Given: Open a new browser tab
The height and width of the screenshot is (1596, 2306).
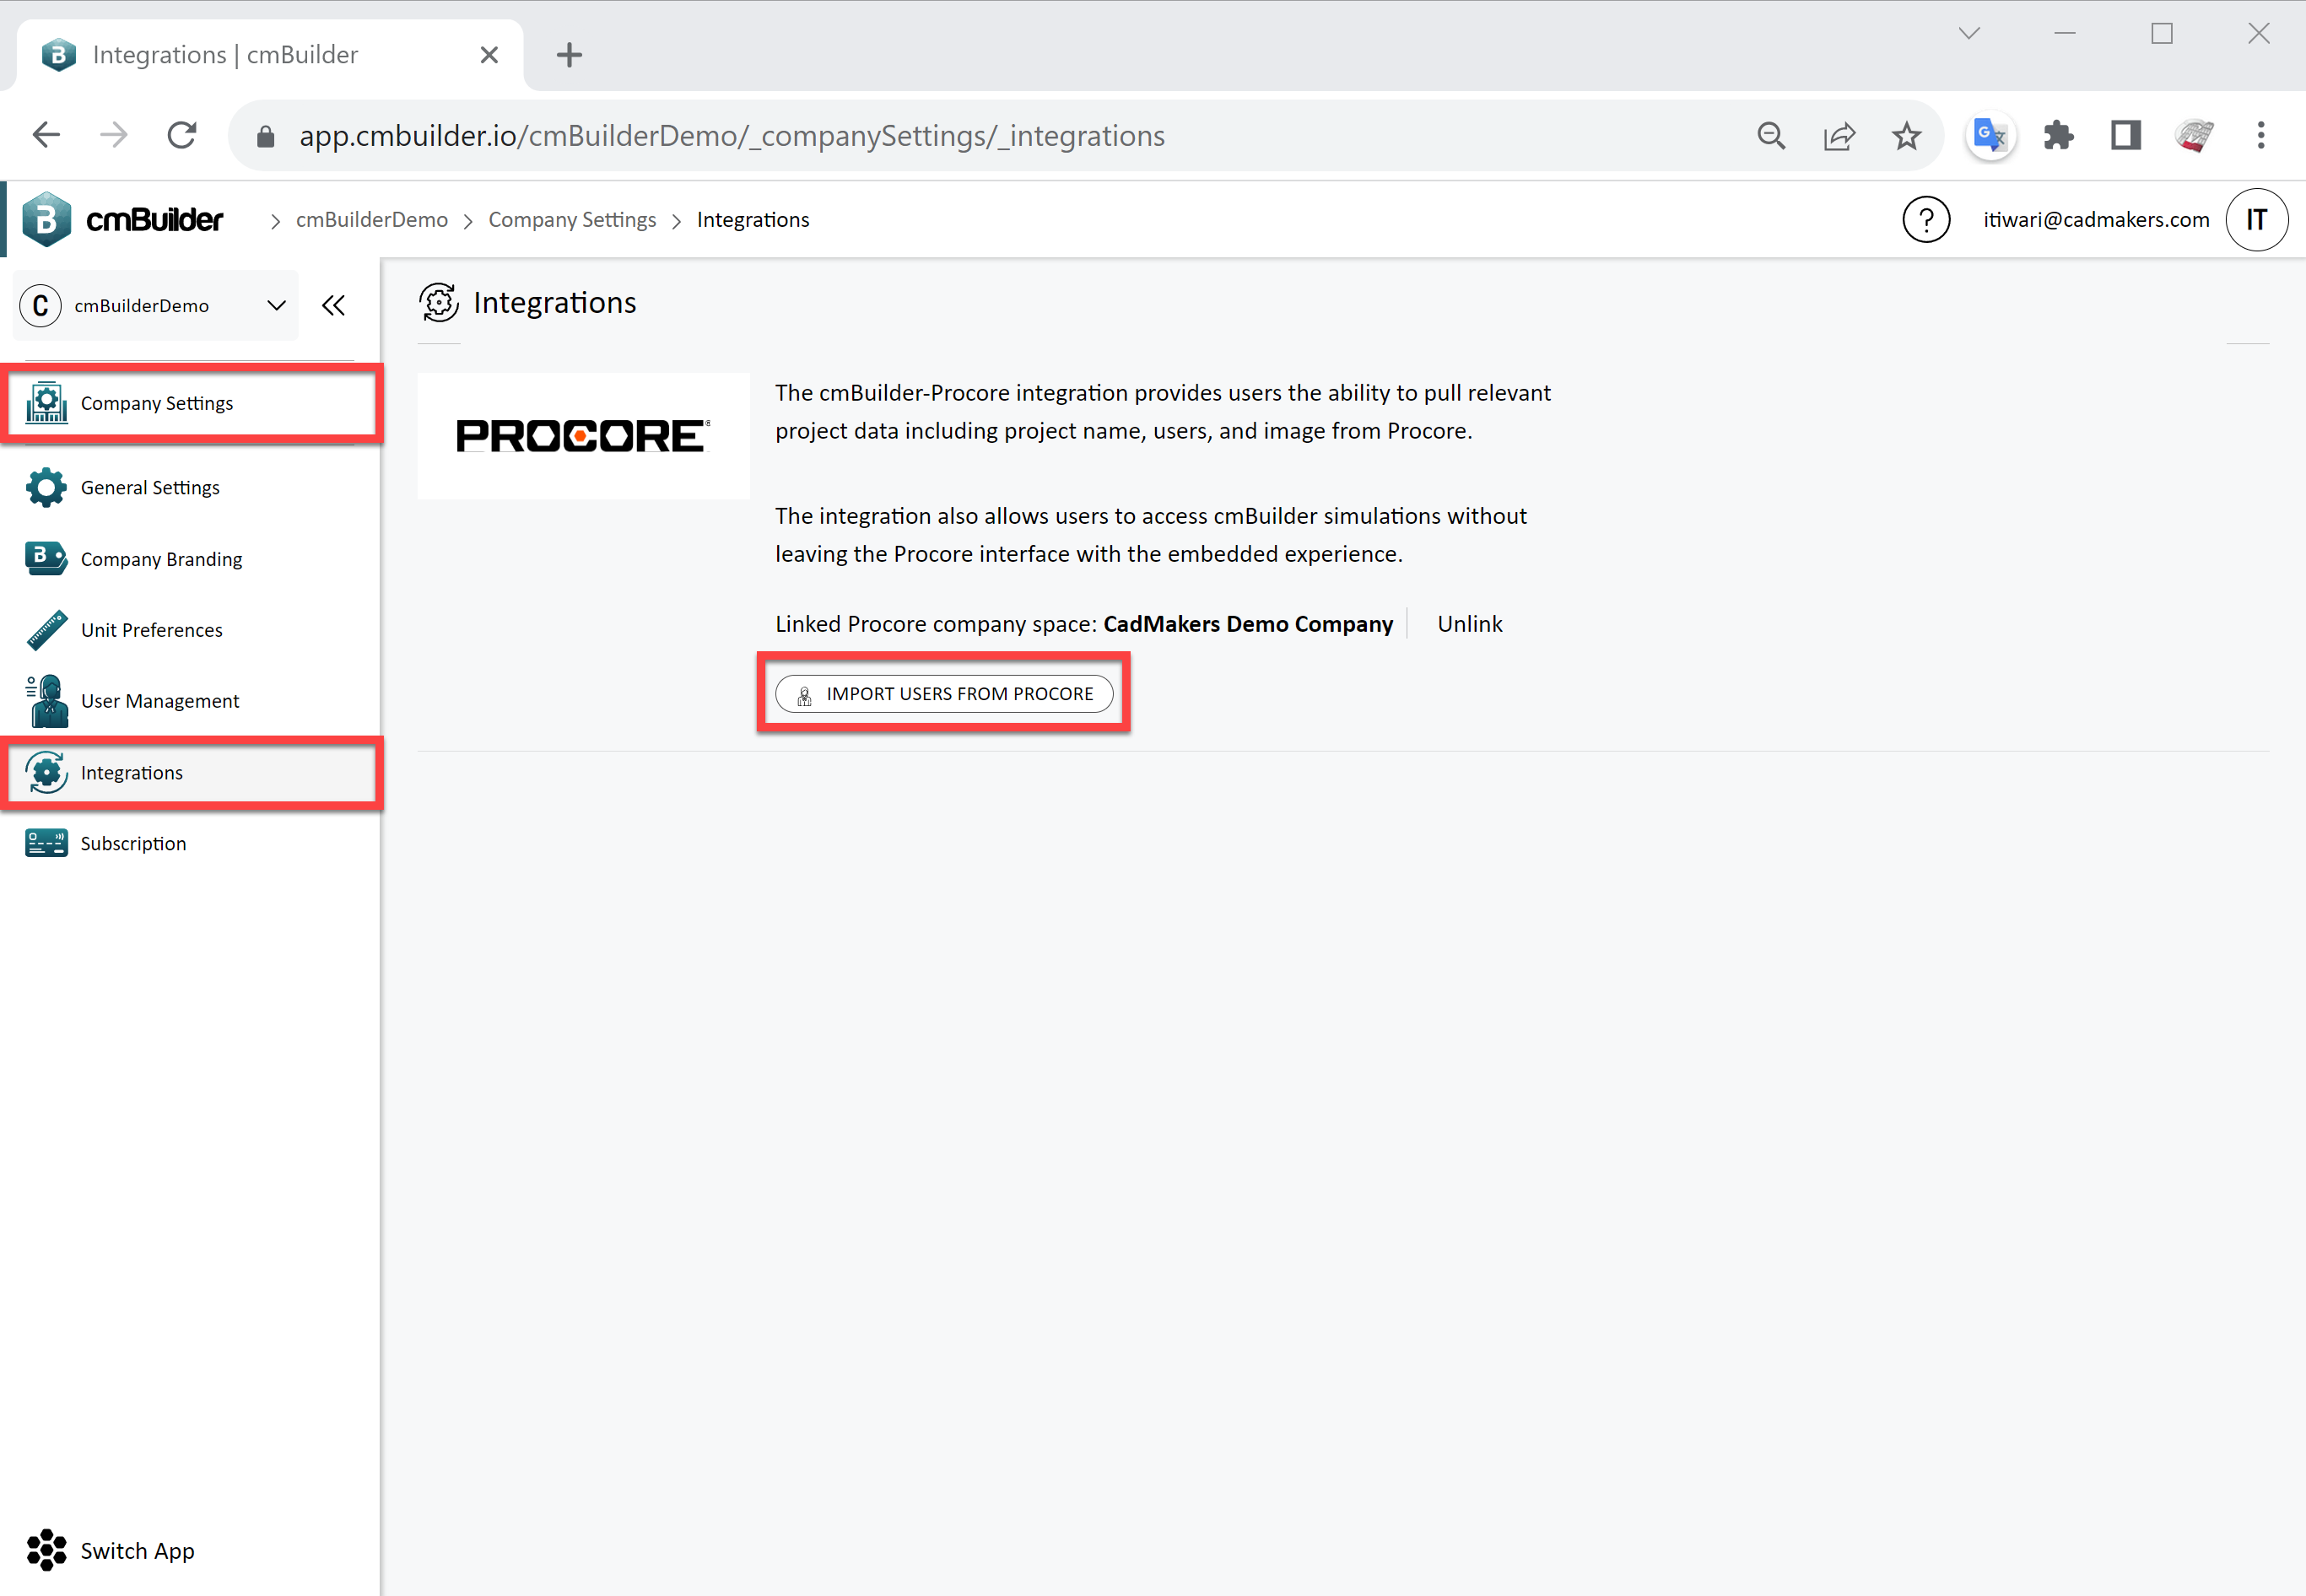Looking at the screenshot, I should (x=569, y=55).
